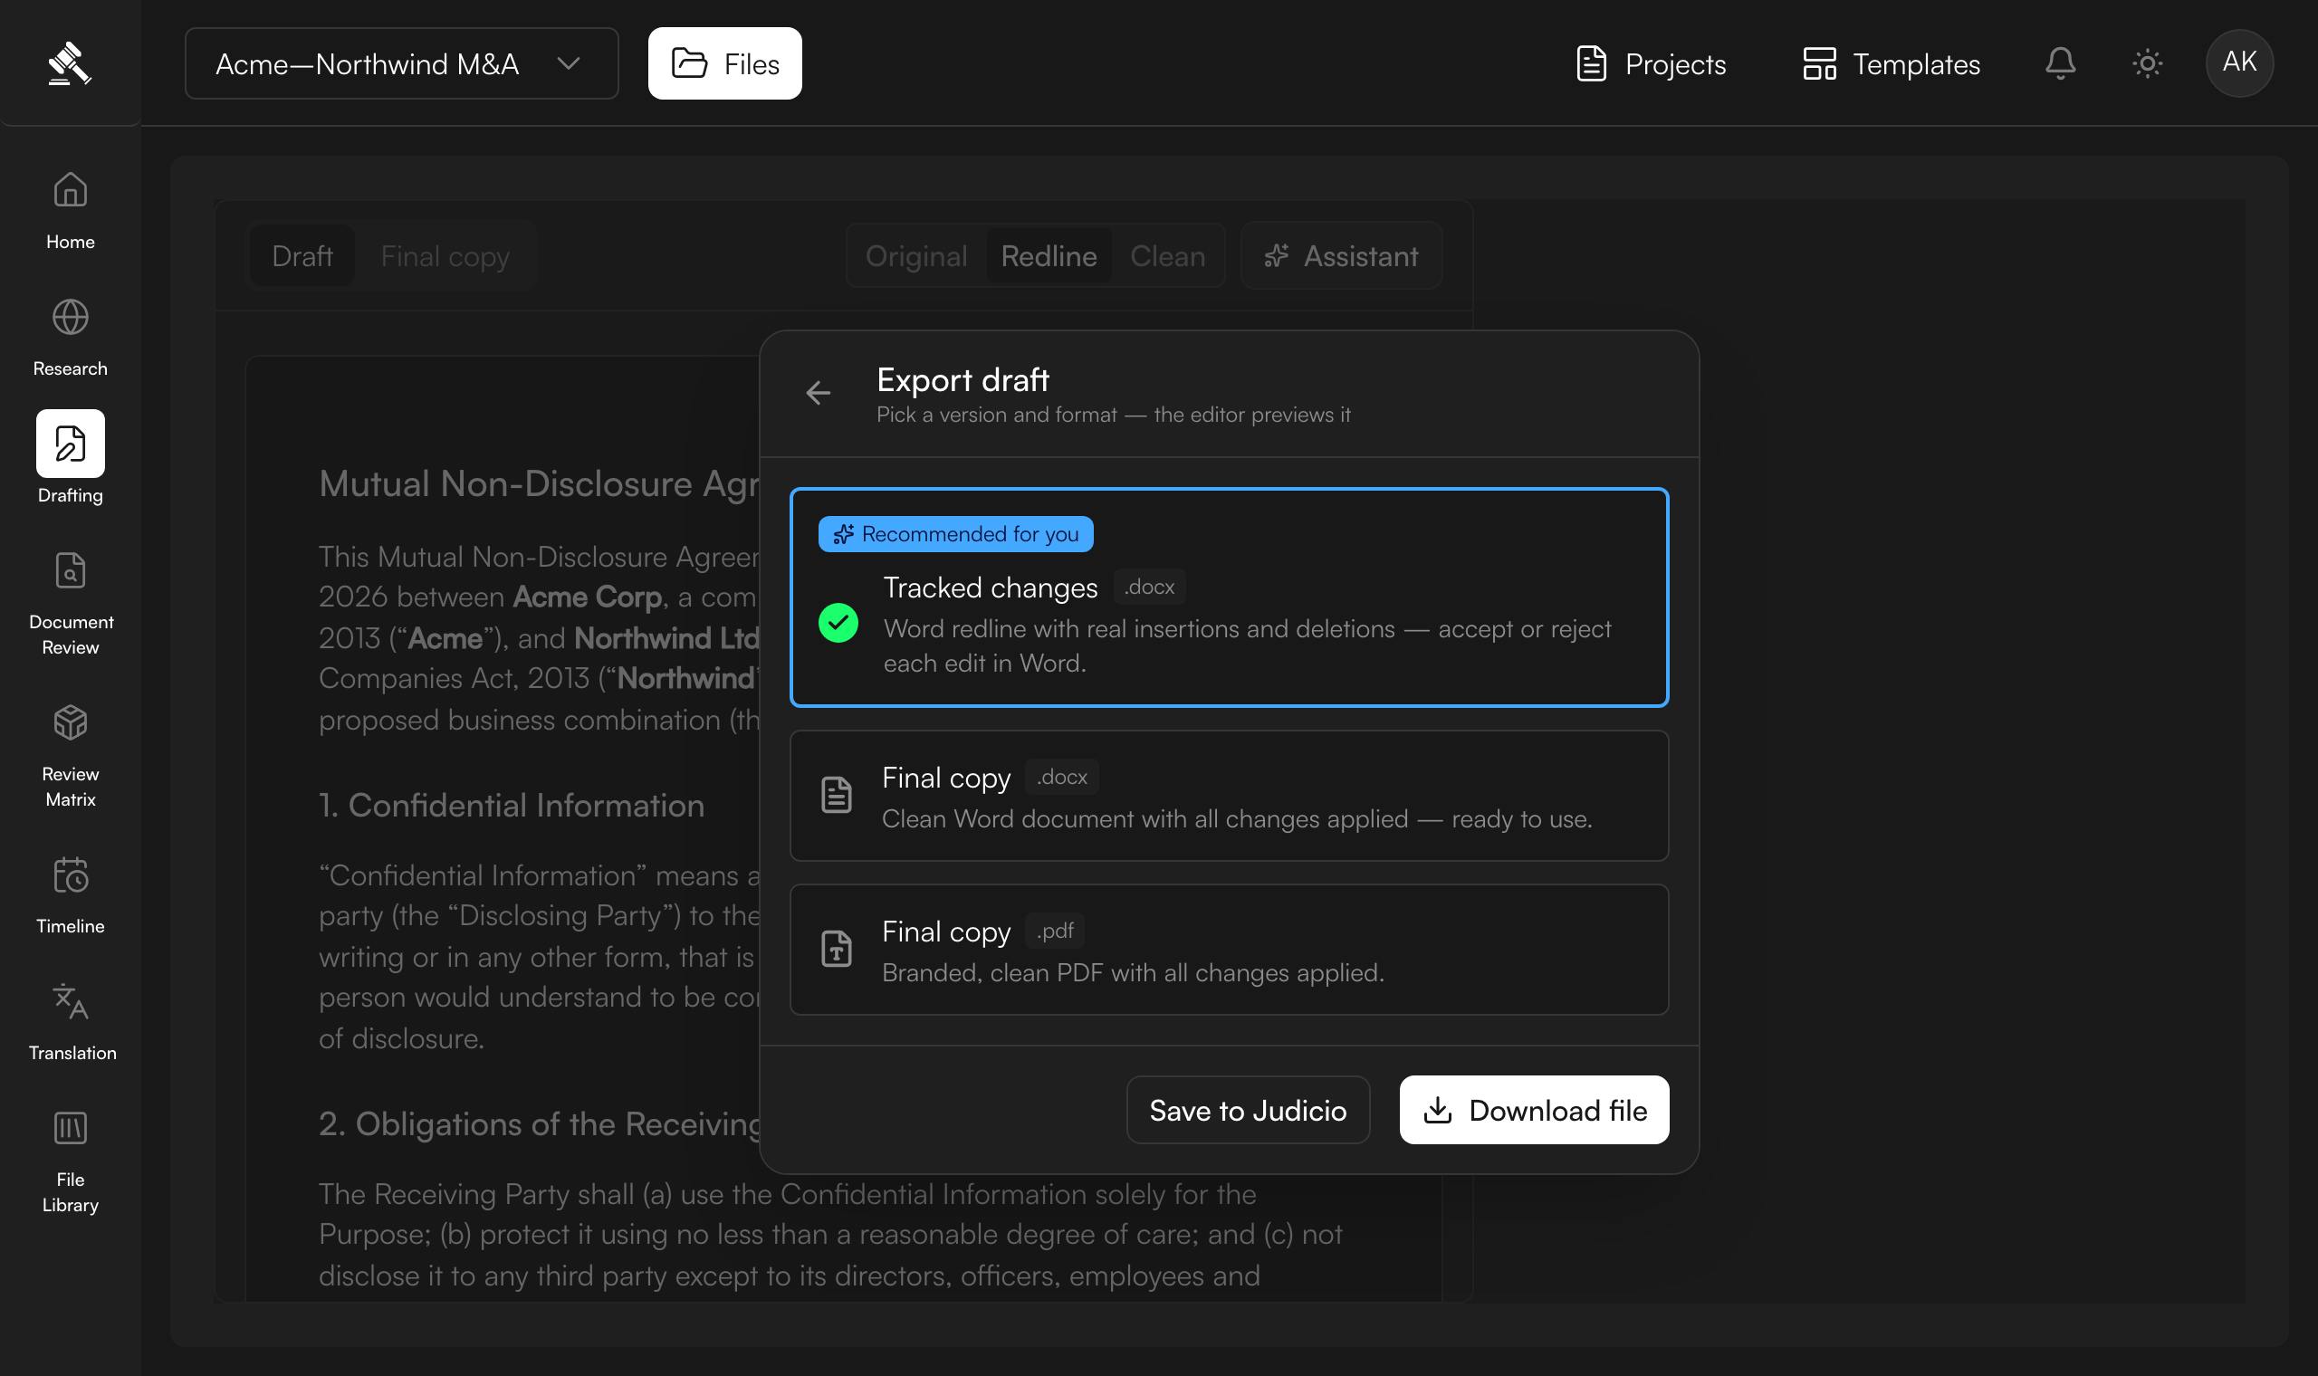The width and height of the screenshot is (2318, 1376).
Task: Open the Review Matrix cube icon
Action: 71,722
